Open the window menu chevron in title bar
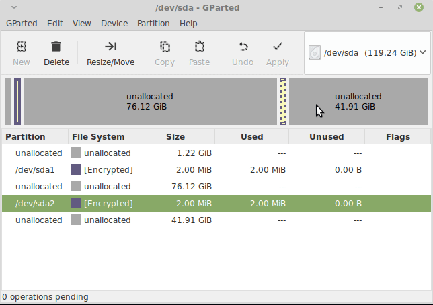The image size is (433, 305). (14, 7)
